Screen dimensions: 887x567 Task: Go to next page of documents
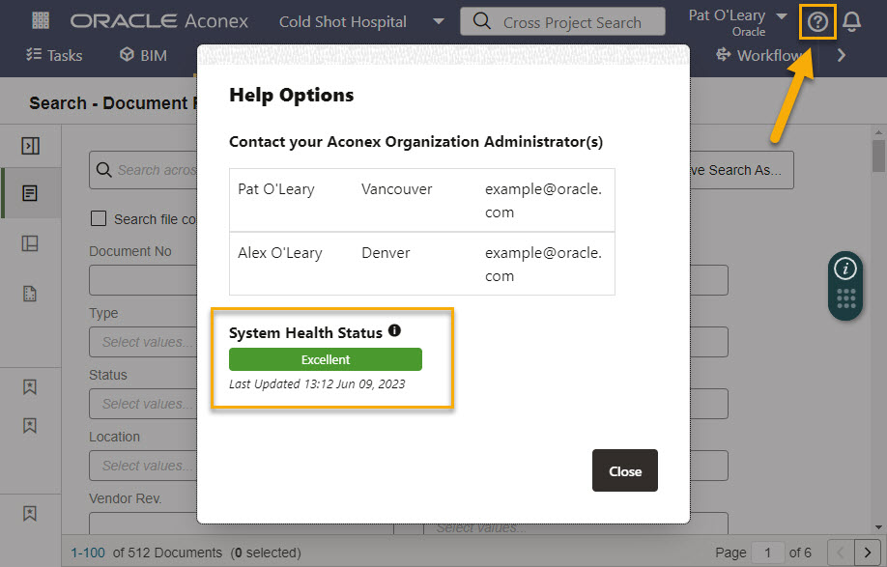[x=867, y=553]
